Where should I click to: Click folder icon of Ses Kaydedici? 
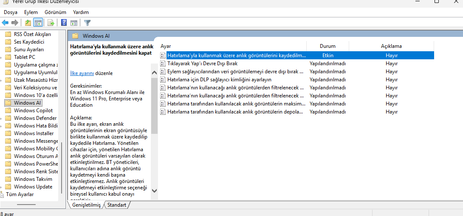coord(8,42)
